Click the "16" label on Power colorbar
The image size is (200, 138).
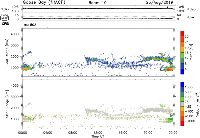(x=186, y=53)
